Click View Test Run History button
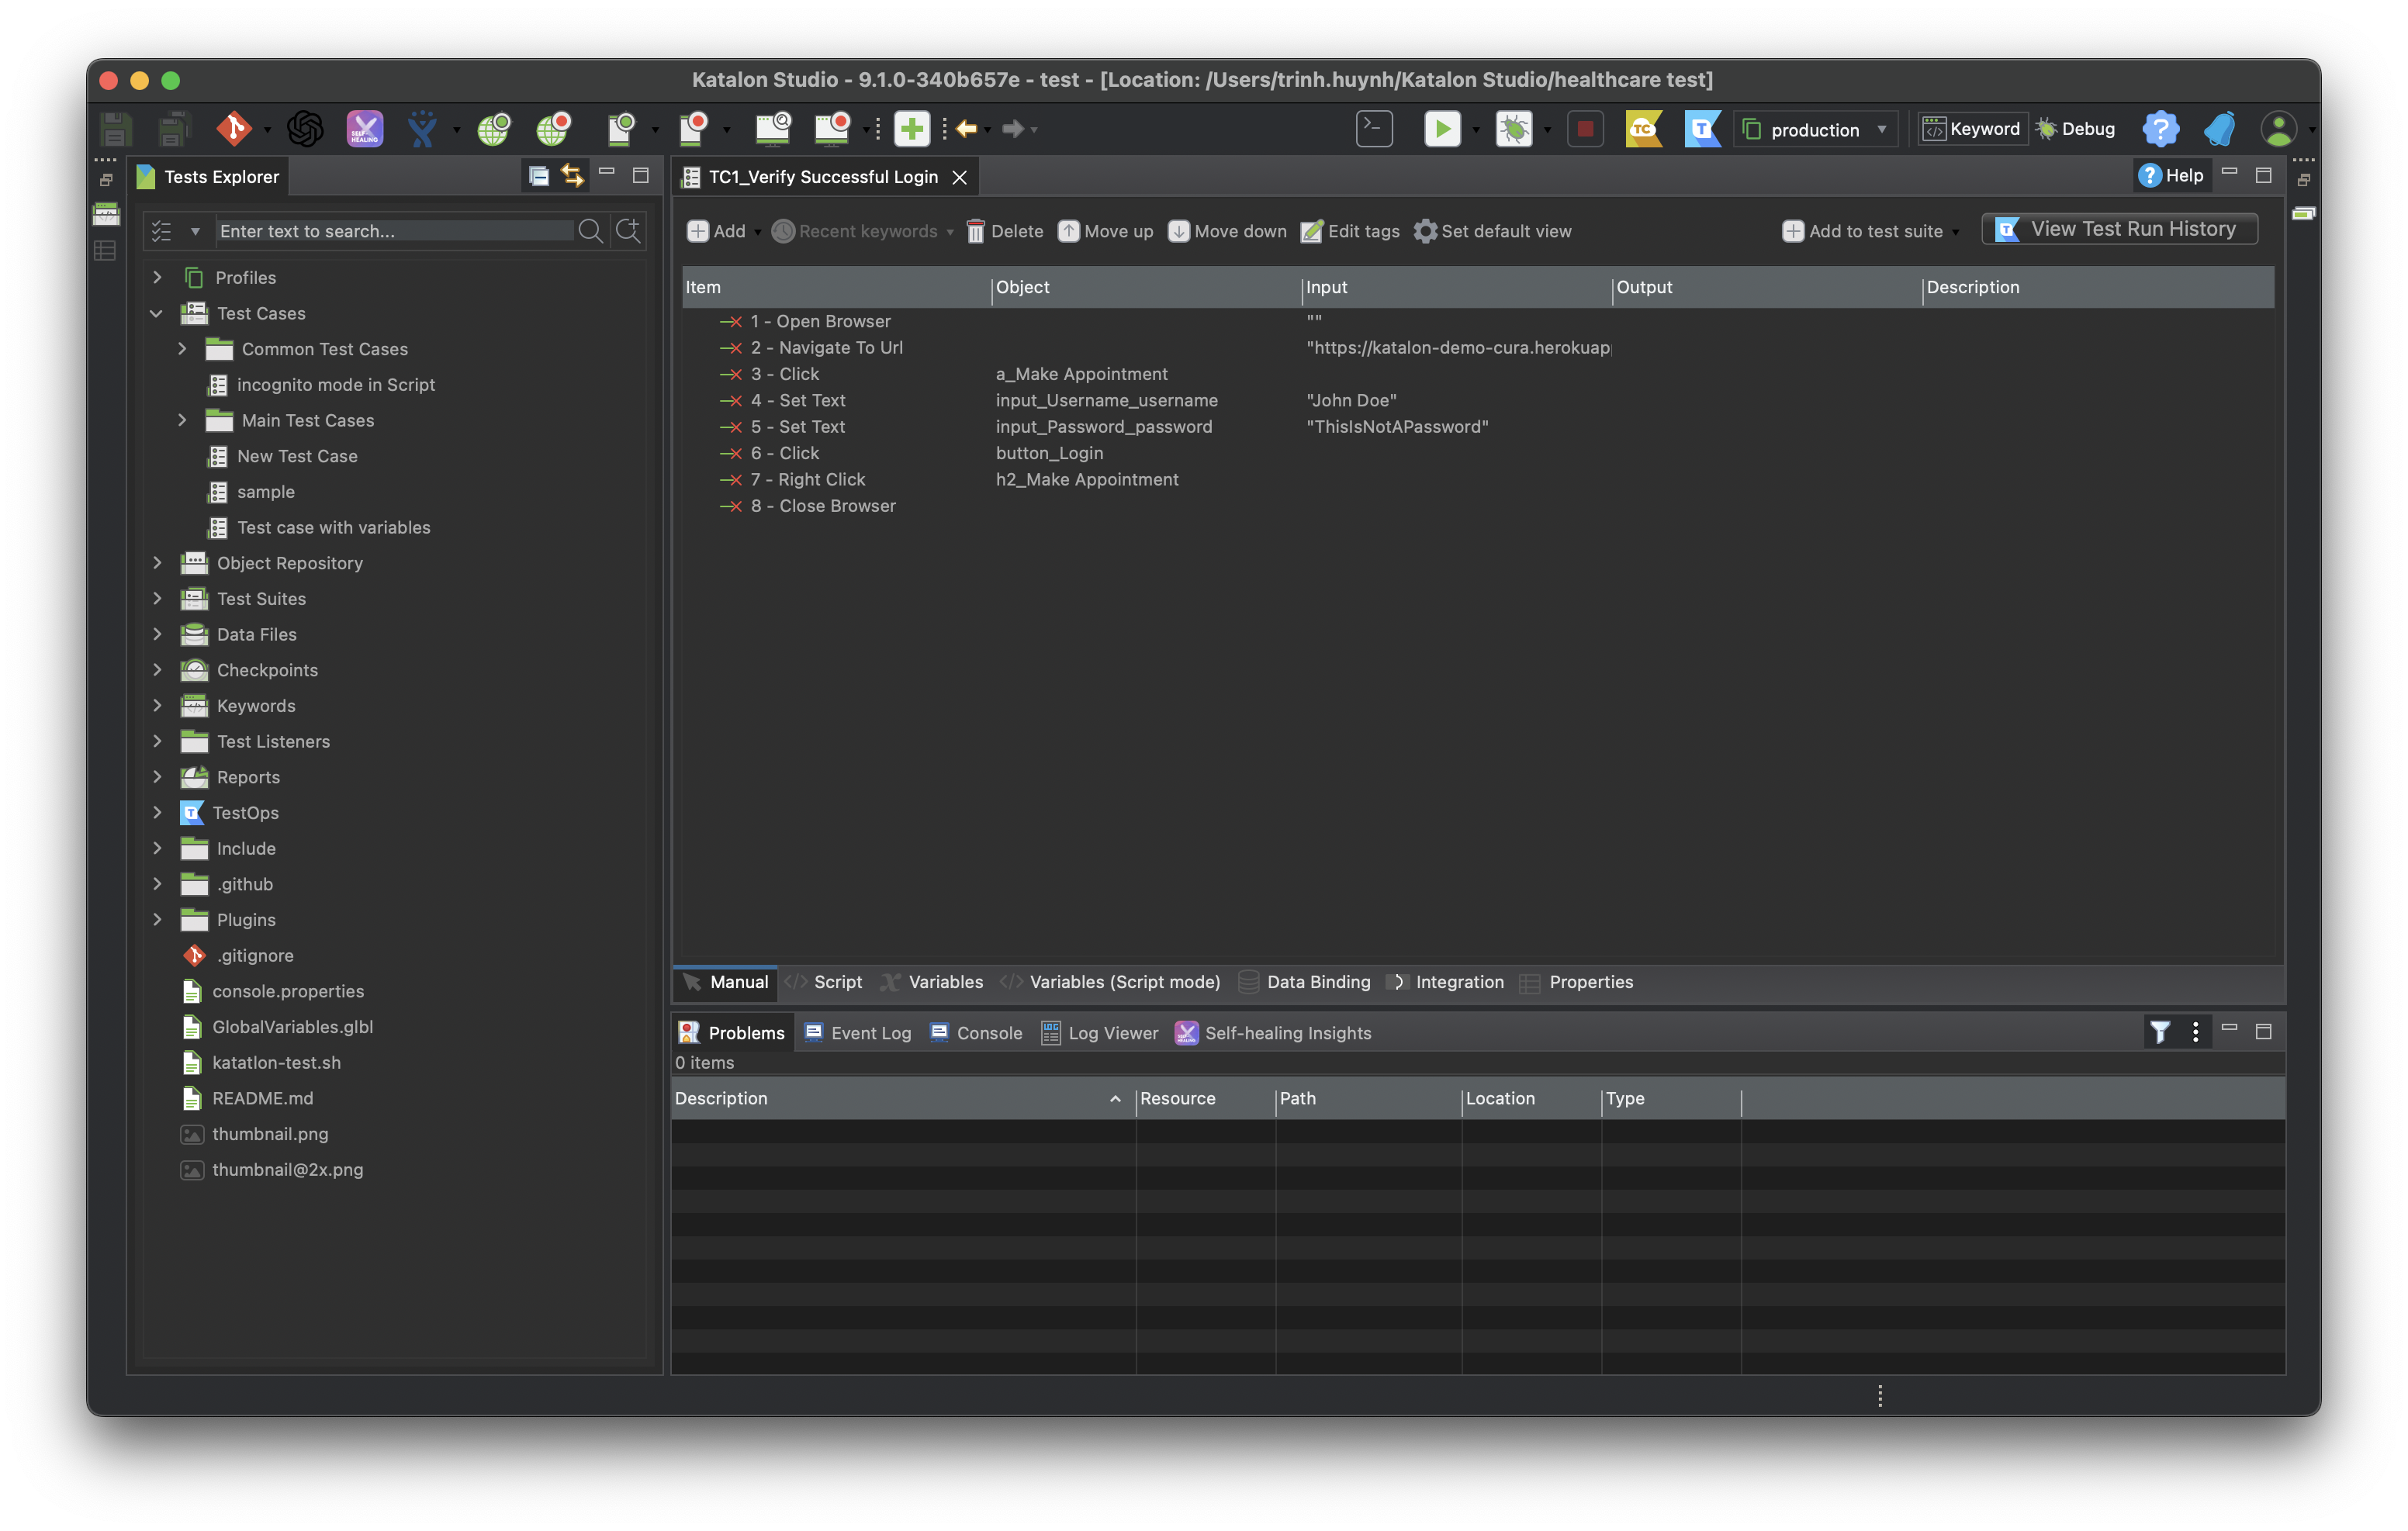Image resolution: width=2408 pixels, height=1531 pixels. pos(2119,229)
